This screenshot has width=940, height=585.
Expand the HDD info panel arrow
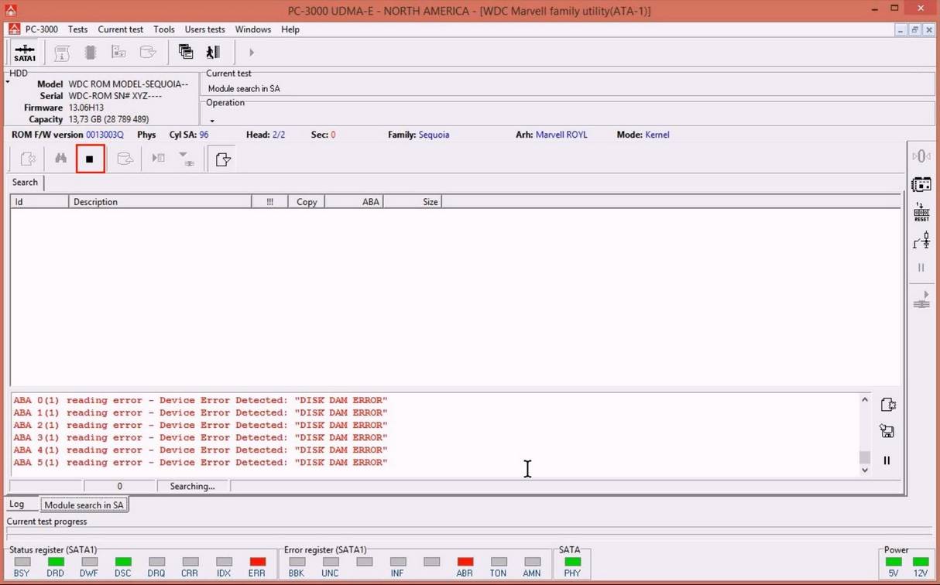[8, 82]
